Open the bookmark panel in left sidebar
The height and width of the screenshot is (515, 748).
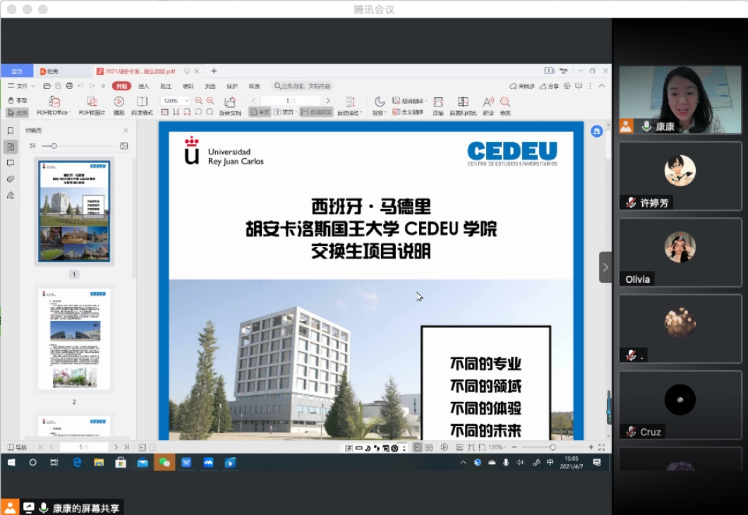click(10, 131)
